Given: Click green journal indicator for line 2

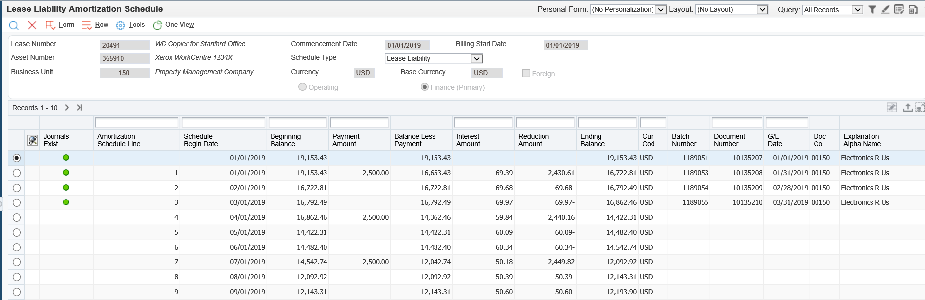Looking at the screenshot, I should click(66, 188).
